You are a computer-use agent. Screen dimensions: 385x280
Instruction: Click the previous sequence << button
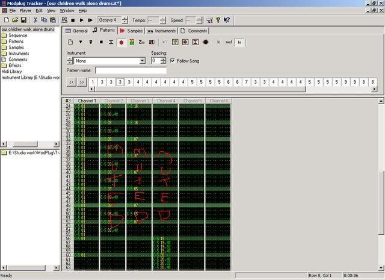71,82
